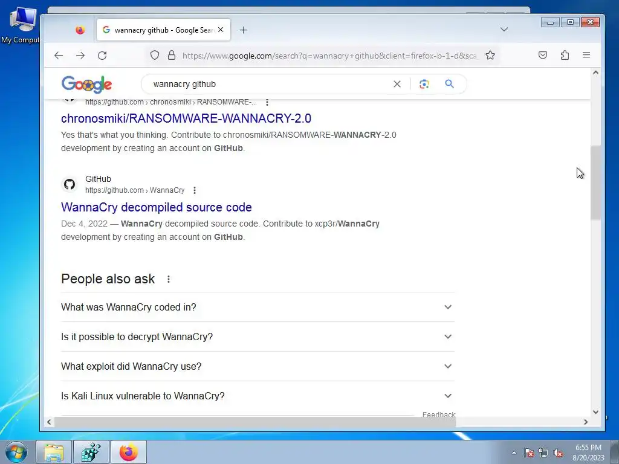Open the cubes program on taskbar
Viewport: 619px width, 464px height.
click(91, 452)
